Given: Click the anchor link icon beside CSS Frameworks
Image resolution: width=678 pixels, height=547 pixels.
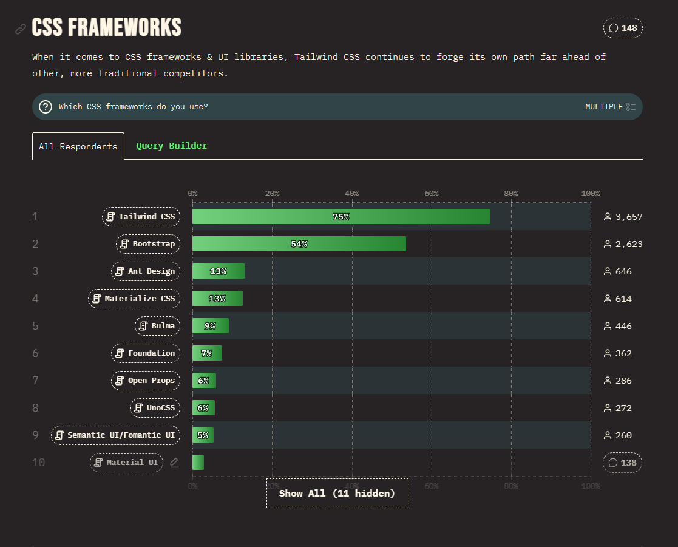Looking at the screenshot, I should tap(21, 29).
